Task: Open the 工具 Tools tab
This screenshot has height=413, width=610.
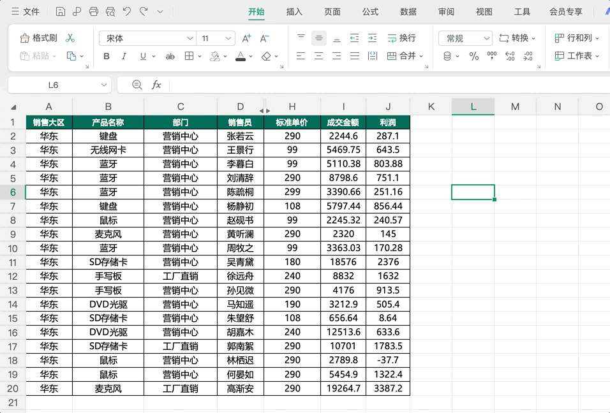Action: pyautogui.click(x=522, y=11)
